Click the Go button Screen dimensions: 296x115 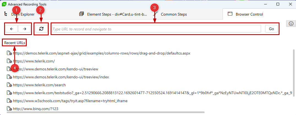click(x=272, y=29)
